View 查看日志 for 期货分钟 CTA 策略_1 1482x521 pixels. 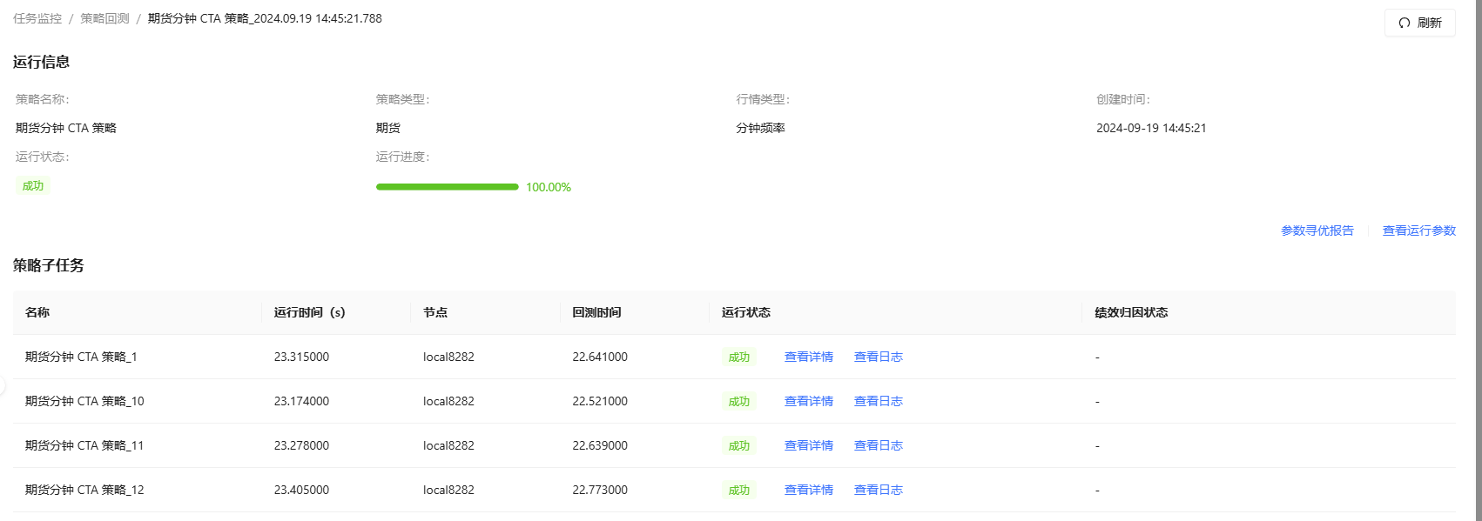pyautogui.click(x=878, y=357)
